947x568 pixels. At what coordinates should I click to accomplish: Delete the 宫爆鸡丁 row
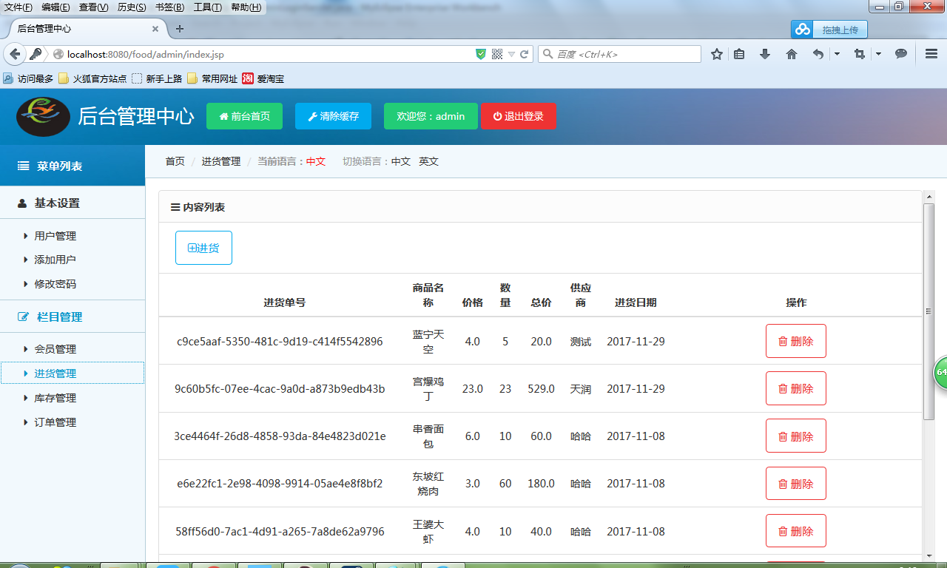point(796,388)
